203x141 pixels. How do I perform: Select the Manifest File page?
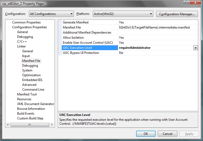coord(31,61)
